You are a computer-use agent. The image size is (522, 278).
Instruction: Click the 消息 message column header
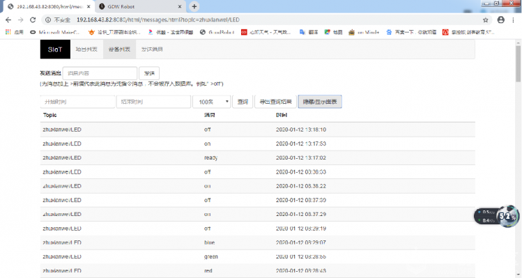[x=209, y=115]
